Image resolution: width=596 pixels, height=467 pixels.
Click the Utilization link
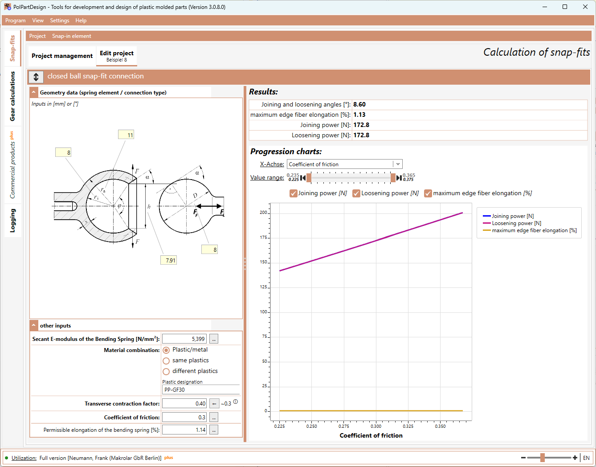24,458
